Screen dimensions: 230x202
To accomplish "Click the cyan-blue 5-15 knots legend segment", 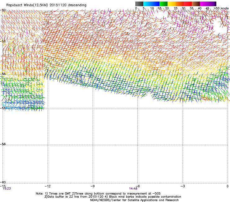I will (x=151, y=4).
